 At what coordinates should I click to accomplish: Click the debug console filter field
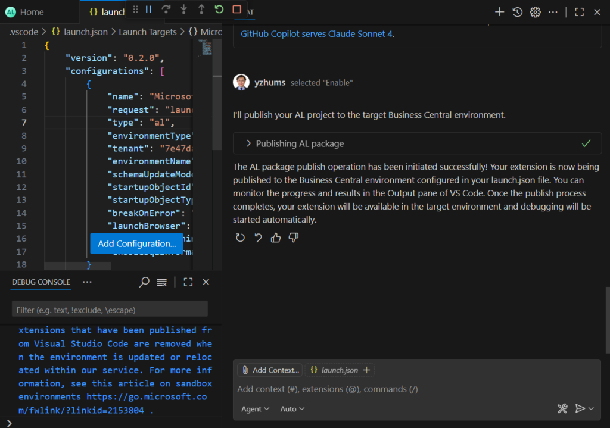[x=110, y=310]
